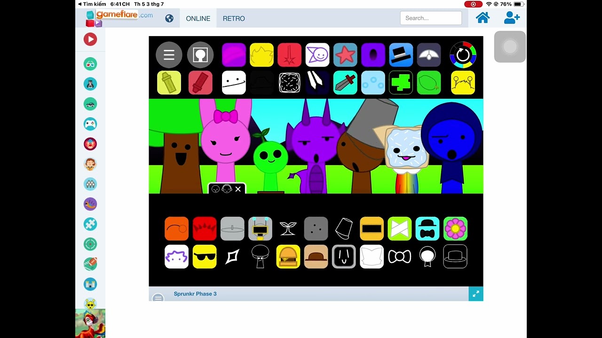
Task: Pick the yellow sunglasses icon
Action: pos(205,257)
